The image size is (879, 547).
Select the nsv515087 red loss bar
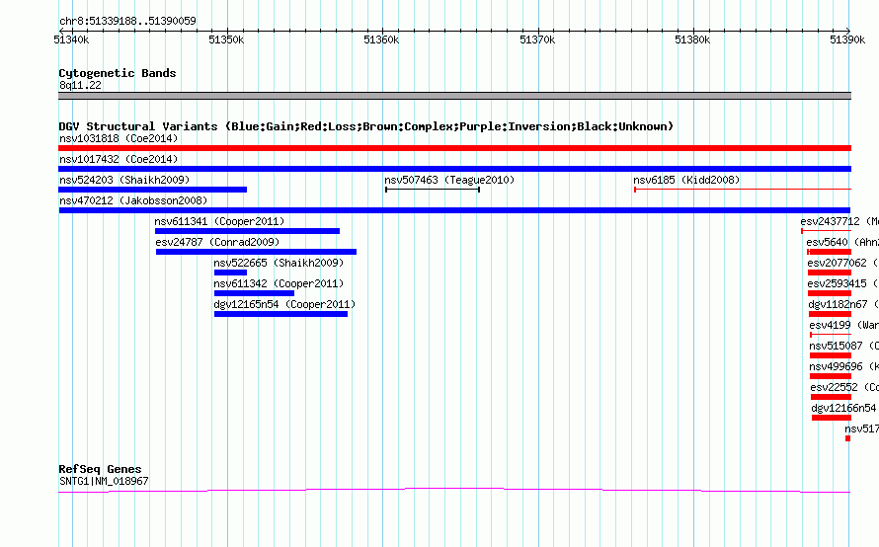click(831, 355)
